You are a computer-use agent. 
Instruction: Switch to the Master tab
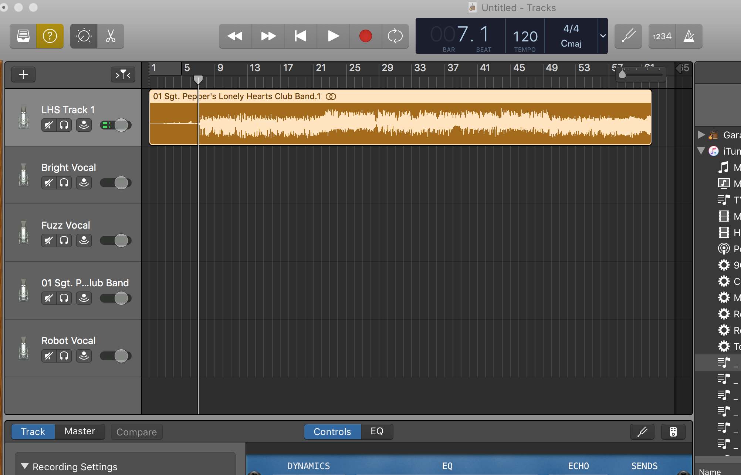pos(79,431)
